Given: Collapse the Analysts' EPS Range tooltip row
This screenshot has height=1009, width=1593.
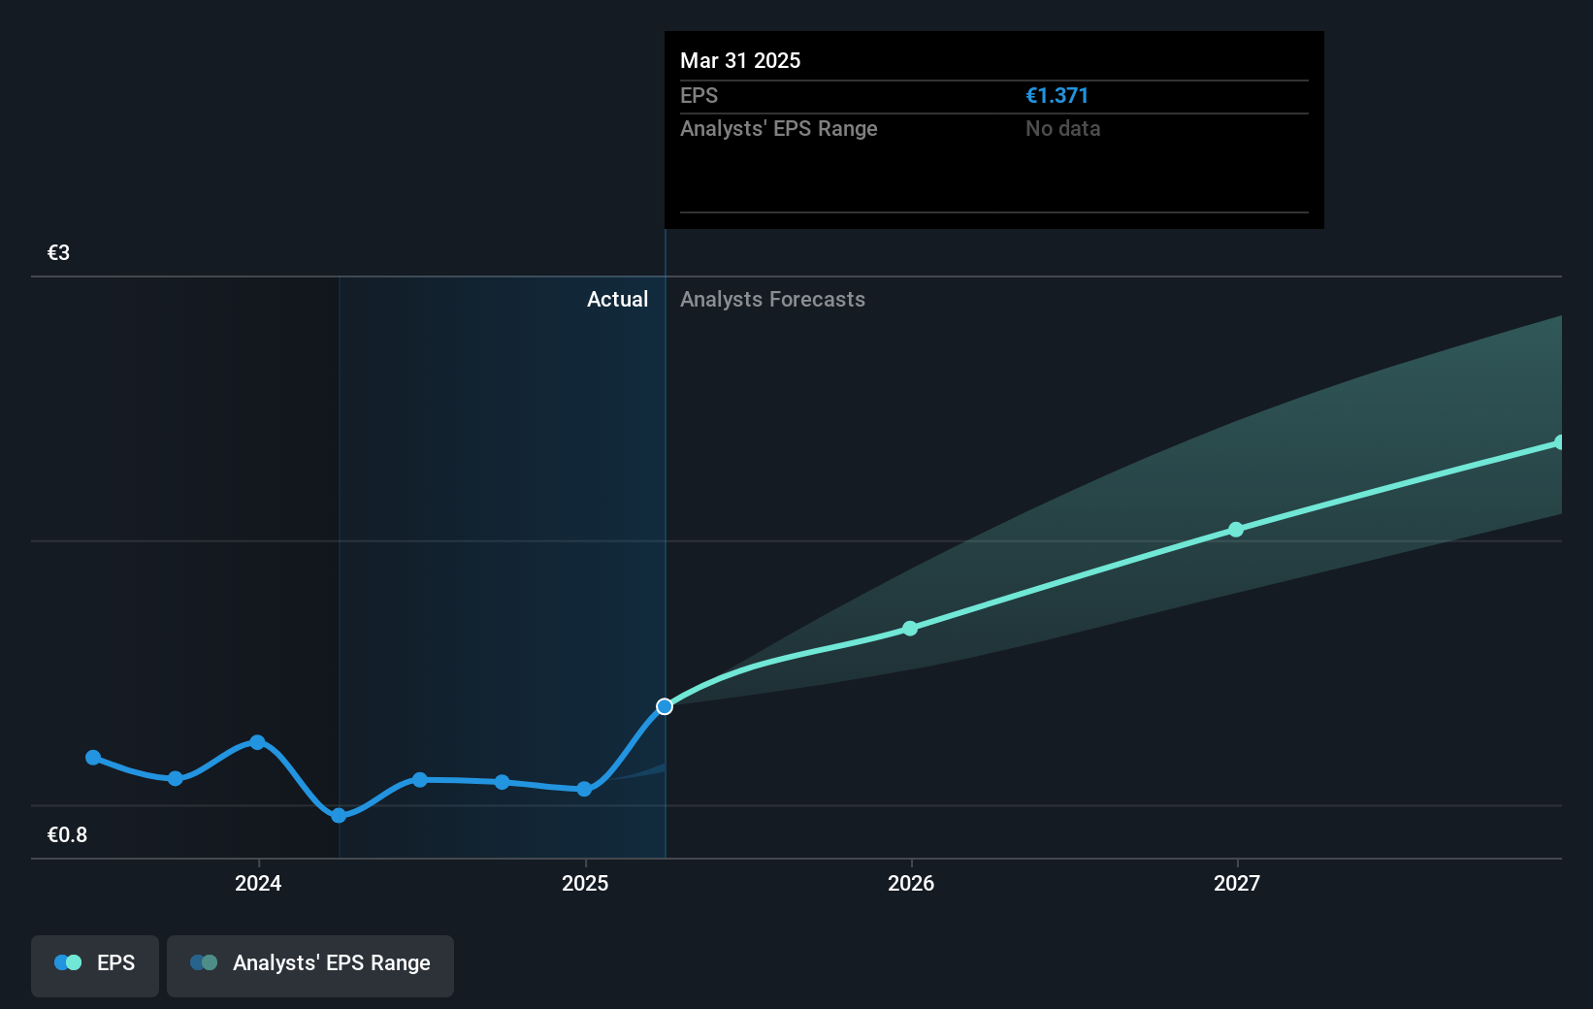Looking at the screenshot, I should (779, 128).
